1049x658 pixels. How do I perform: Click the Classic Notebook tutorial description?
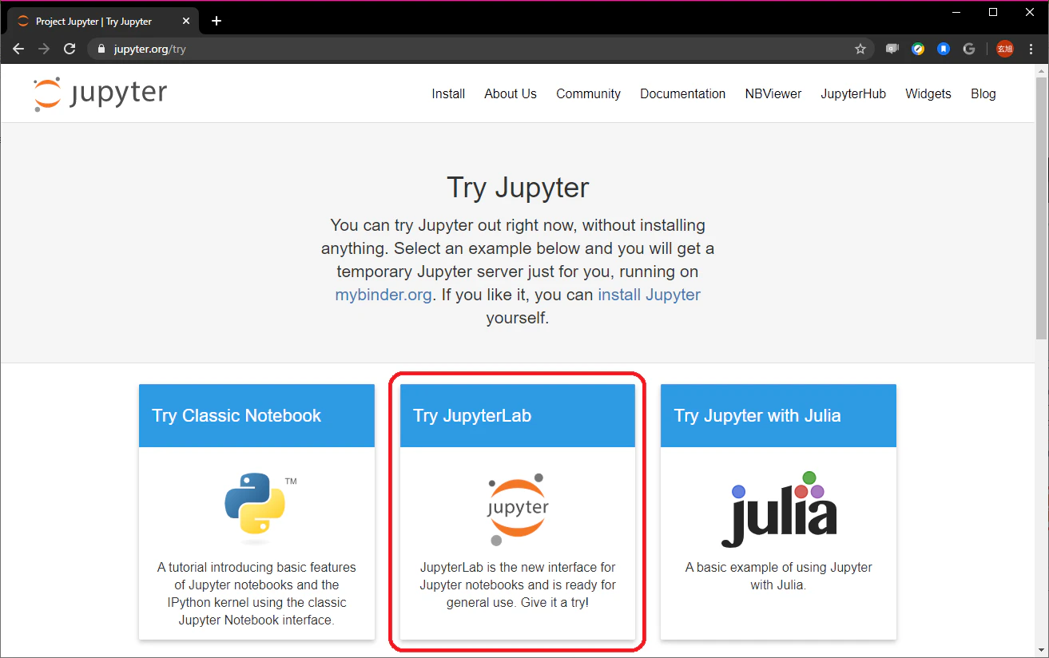pyautogui.click(x=256, y=593)
